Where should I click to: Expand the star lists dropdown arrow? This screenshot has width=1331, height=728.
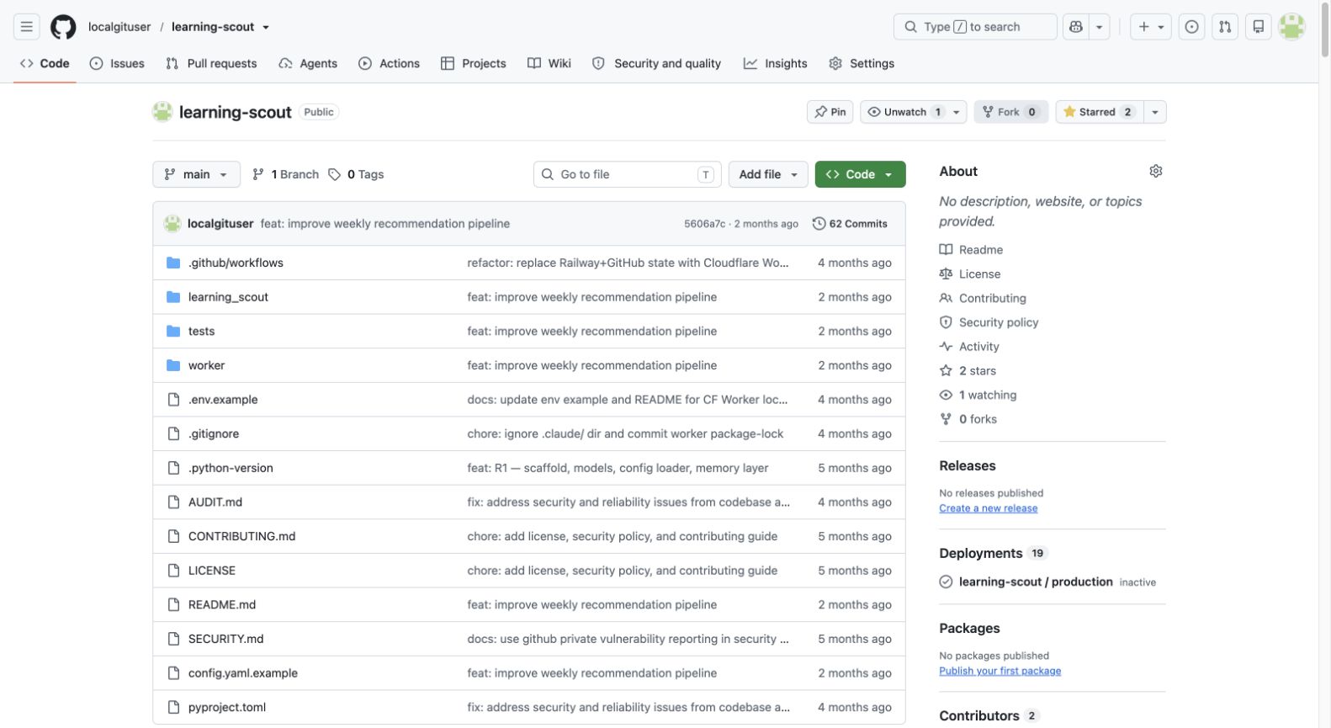click(x=1155, y=112)
